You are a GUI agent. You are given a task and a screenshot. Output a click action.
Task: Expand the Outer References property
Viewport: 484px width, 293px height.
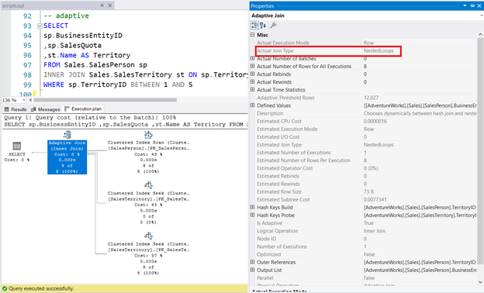coord(253,262)
